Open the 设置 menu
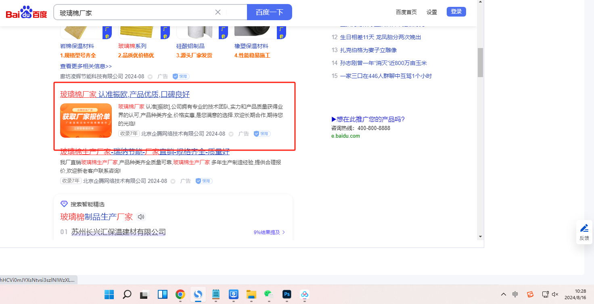The width and height of the screenshot is (594, 304). coord(432,12)
